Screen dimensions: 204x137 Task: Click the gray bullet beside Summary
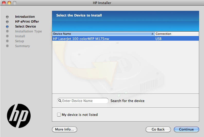[7, 46]
